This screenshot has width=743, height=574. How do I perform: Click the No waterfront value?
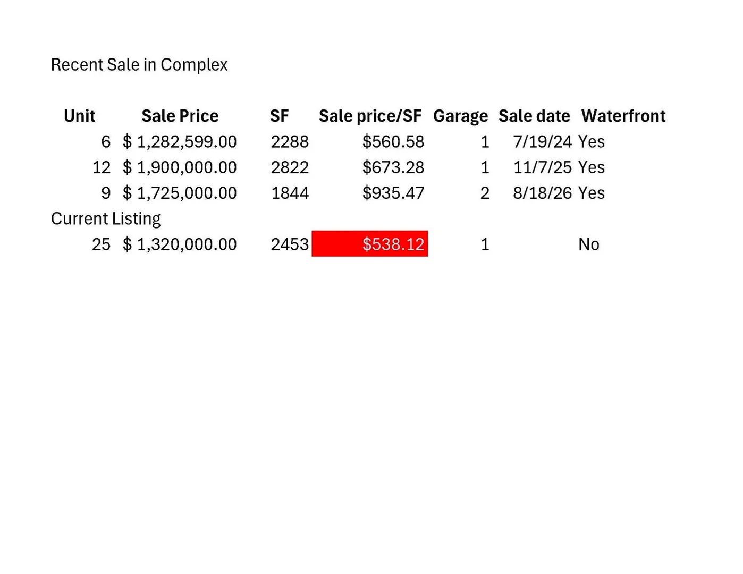[589, 244]
